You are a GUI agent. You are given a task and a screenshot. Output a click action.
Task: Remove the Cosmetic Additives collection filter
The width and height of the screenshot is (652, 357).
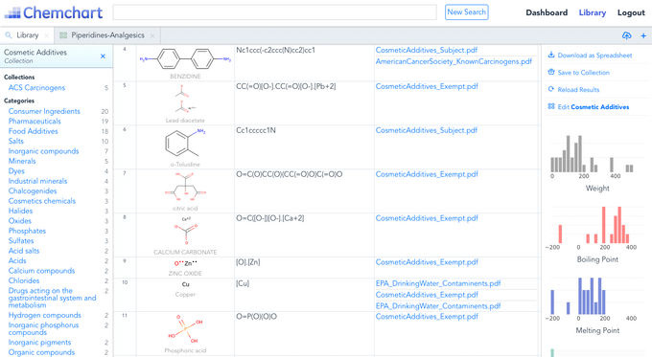pos(103,56)
